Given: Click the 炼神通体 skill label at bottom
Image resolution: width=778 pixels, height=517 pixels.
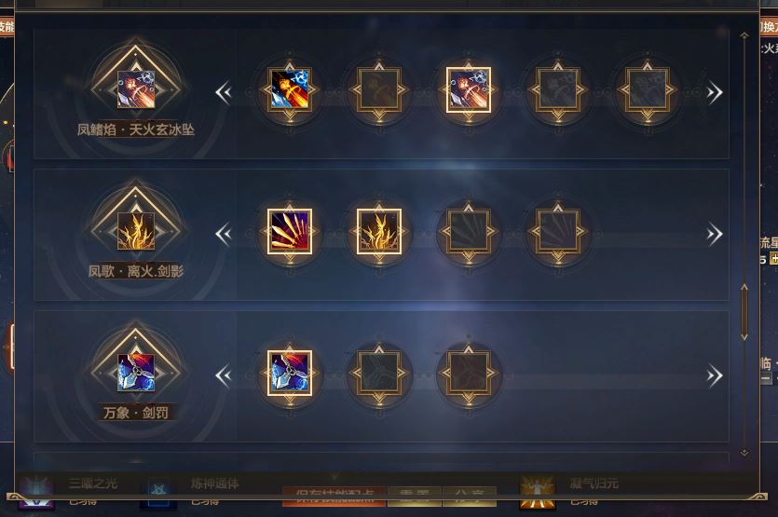Looking at the screenshot, I should (x=215, y=483).
